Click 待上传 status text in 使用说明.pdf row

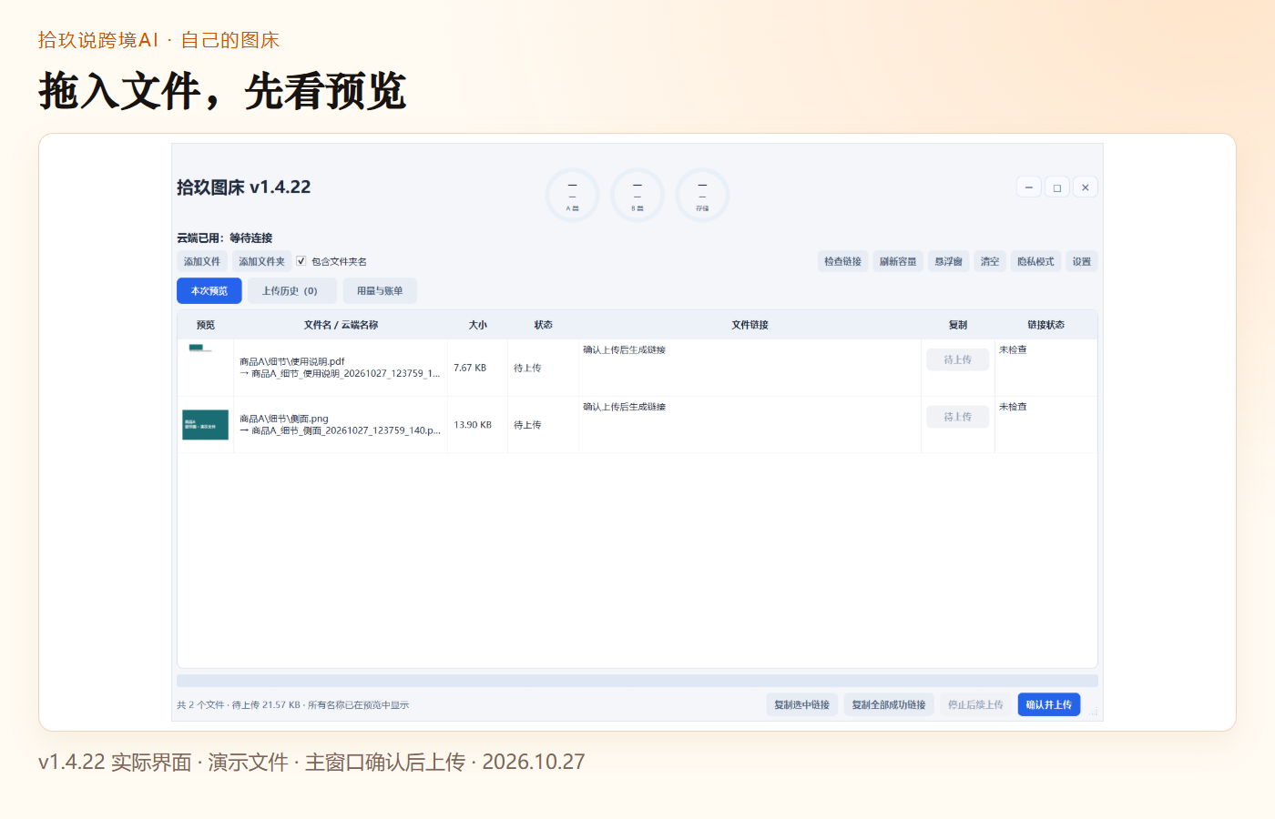[527, 368]
